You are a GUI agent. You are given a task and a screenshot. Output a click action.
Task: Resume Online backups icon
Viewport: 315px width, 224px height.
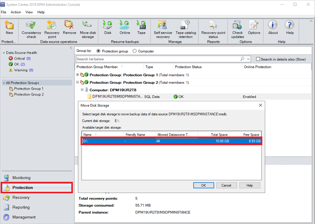coord(125,25)
